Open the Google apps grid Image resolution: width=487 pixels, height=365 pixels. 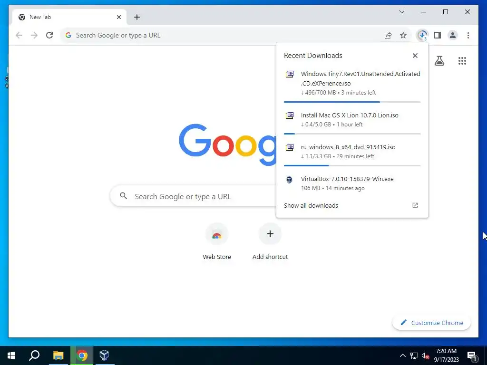click(x=462, y=61)
